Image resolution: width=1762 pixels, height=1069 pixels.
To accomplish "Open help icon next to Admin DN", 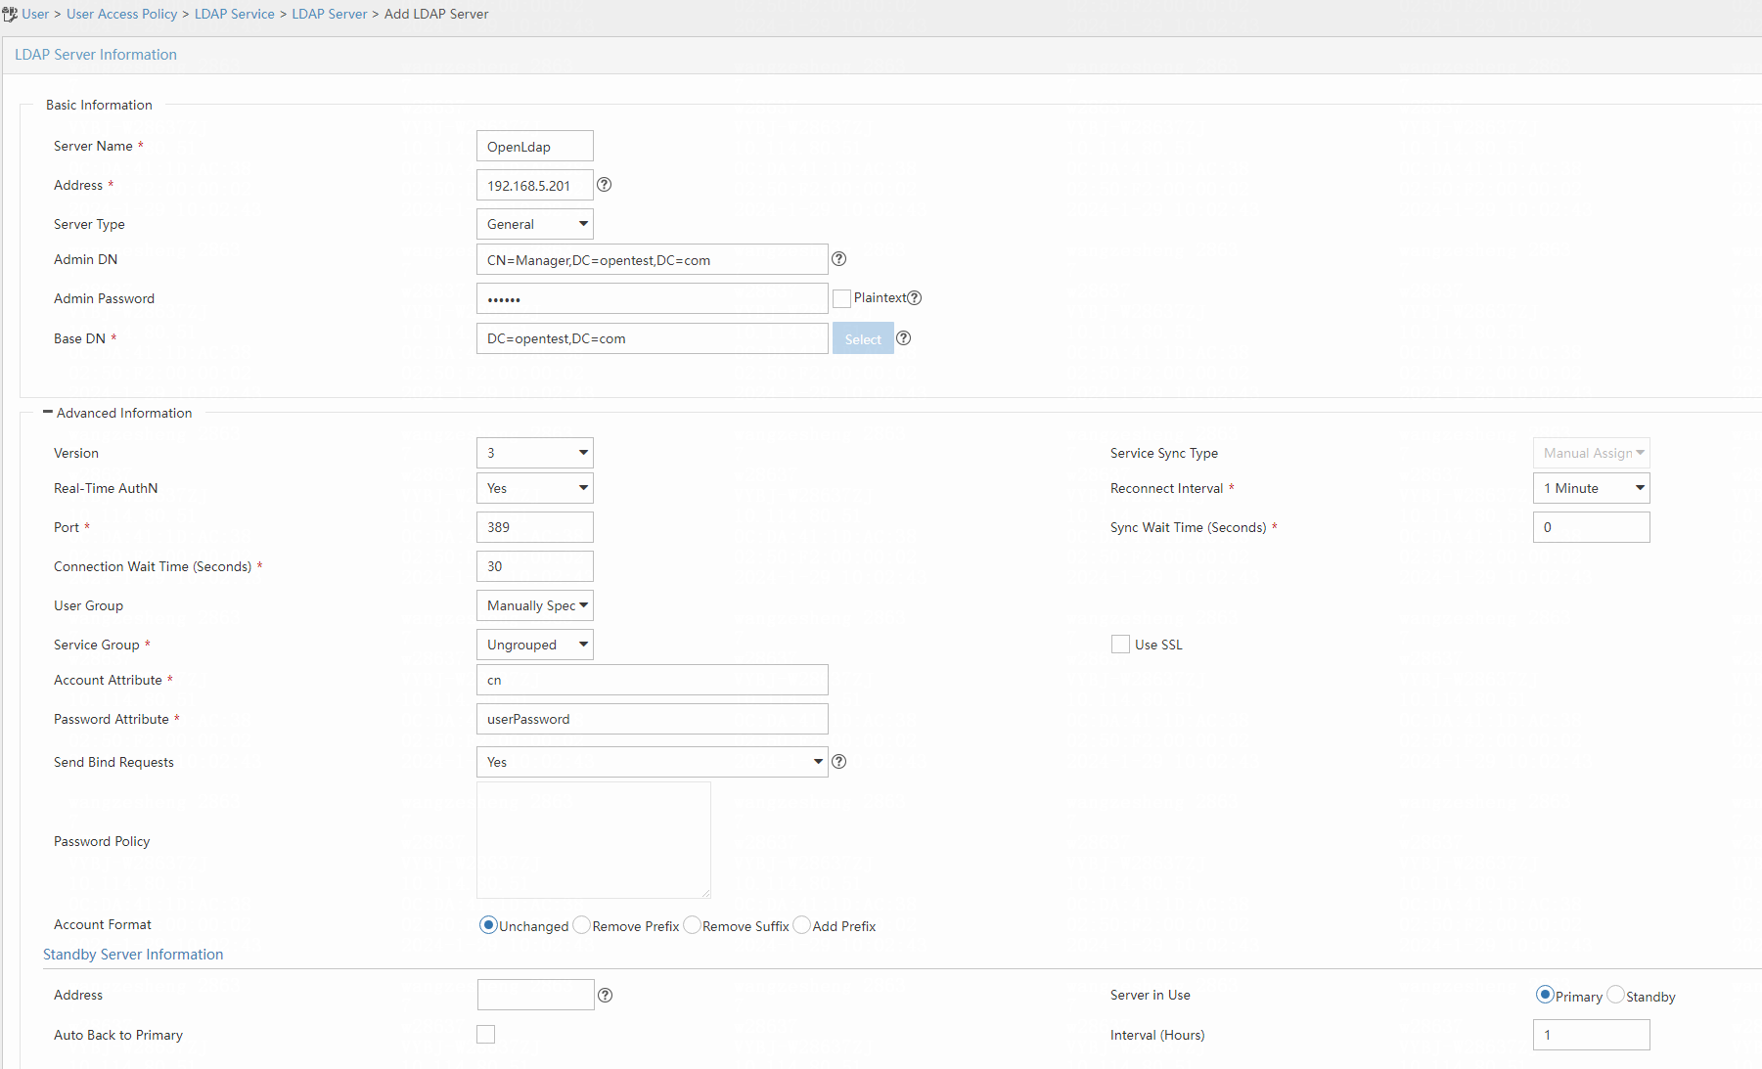I will point(839,259).
